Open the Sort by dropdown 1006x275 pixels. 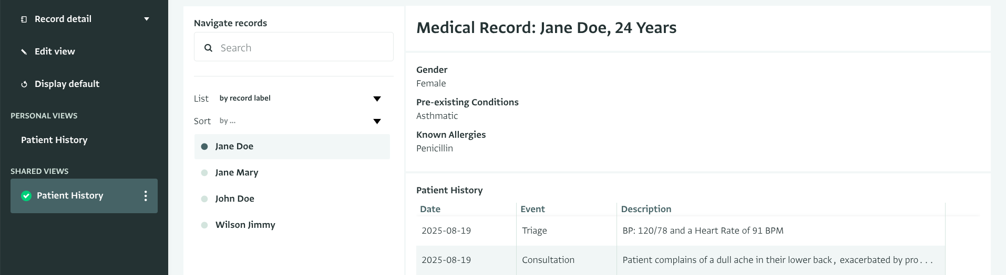[377, 121]
